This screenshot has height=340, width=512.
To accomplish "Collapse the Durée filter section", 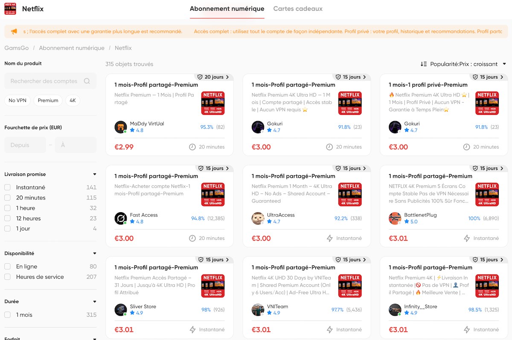I will 95,302.
